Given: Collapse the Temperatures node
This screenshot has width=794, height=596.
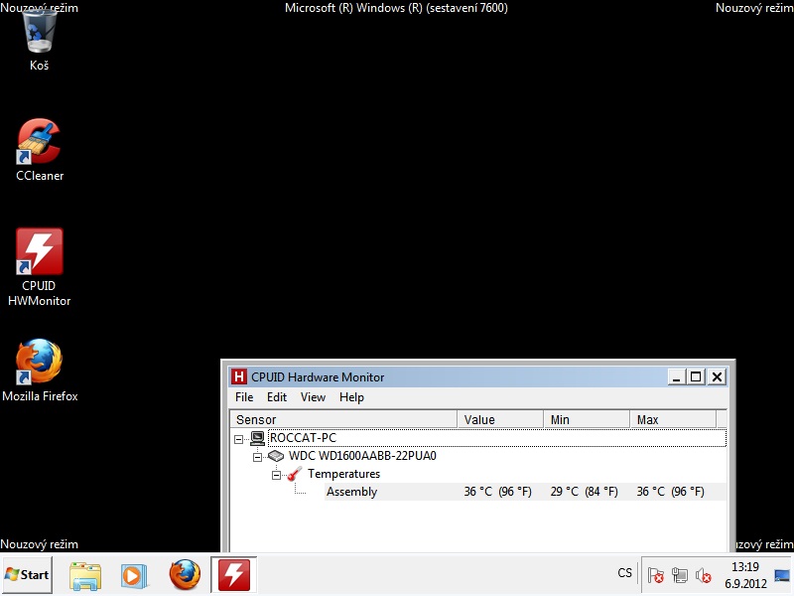Looking at the screenshot, I should 276,475.
